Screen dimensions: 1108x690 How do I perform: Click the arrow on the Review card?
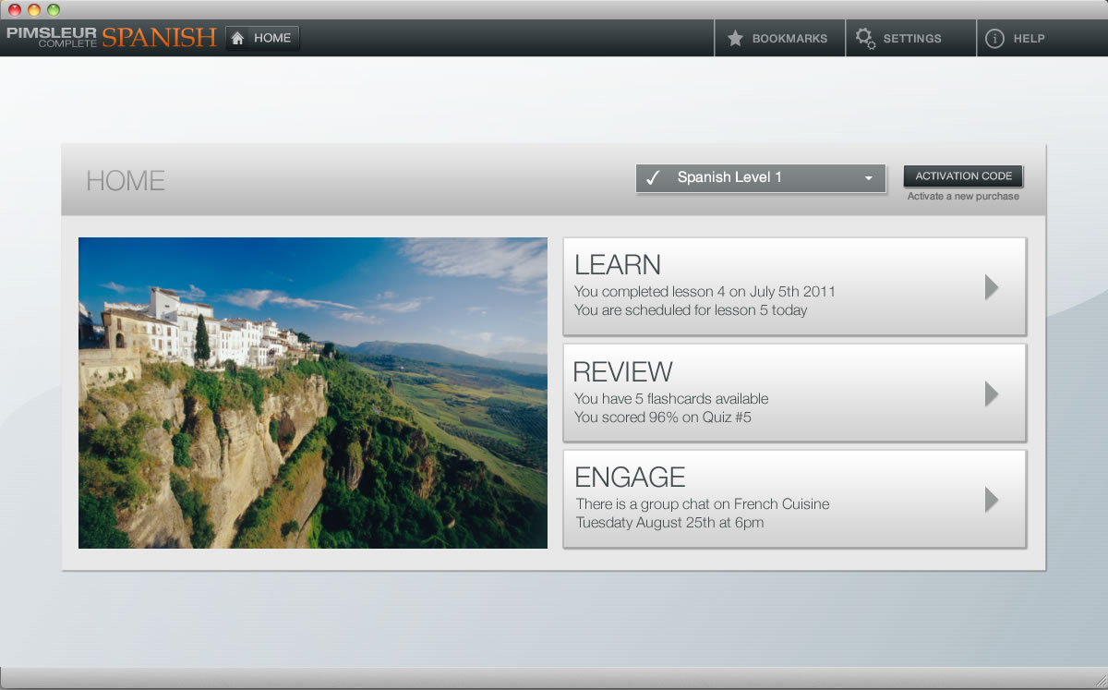pyautogui.click(x=992, y=393)
